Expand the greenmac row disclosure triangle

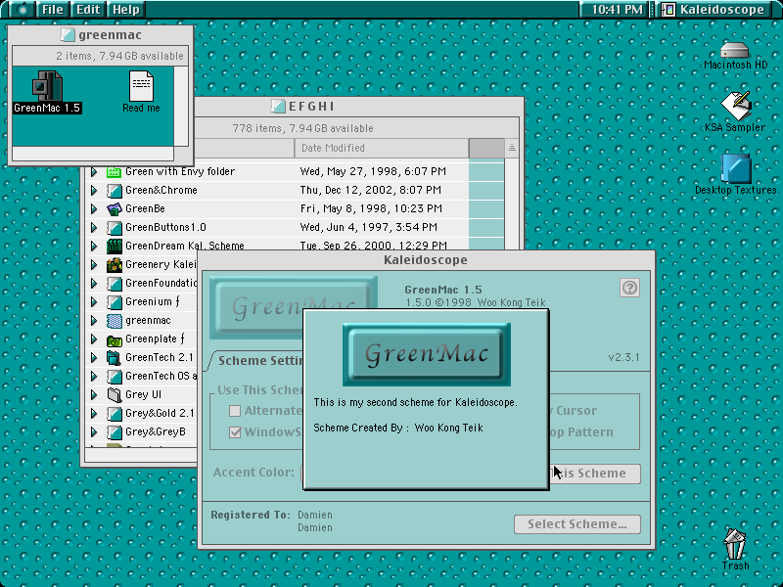(x=94, y=321)
